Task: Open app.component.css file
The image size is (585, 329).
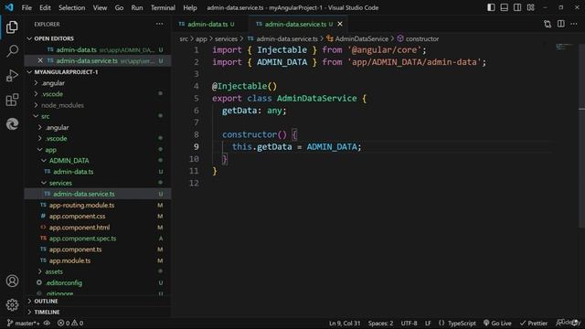Action: [x=98, y=216]
